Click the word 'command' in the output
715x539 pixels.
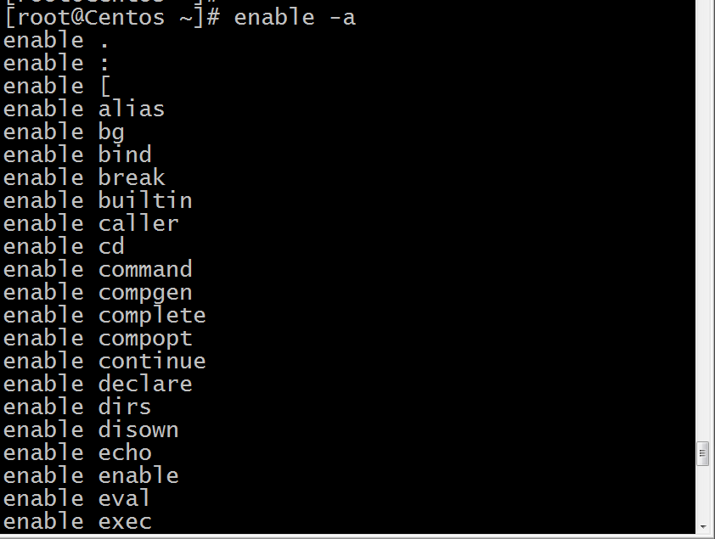coord(145,270)
